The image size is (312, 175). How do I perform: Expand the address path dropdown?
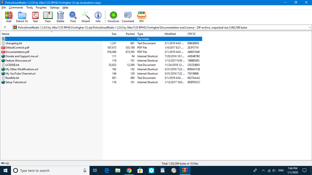coord(309,27)
